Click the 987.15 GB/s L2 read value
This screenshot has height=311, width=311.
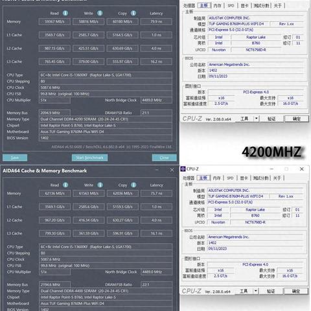pyautogui.click(x=54, y=49)
